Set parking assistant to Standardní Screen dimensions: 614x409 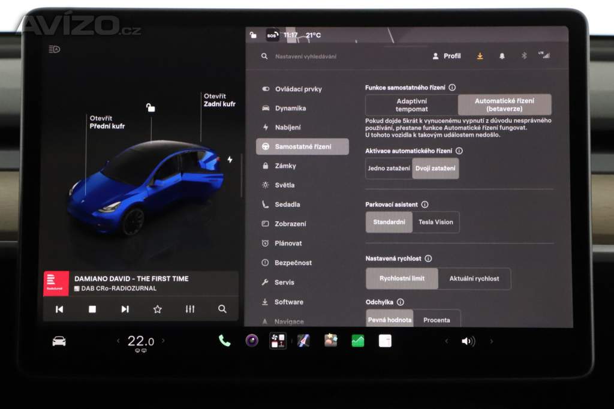point(389,222)
